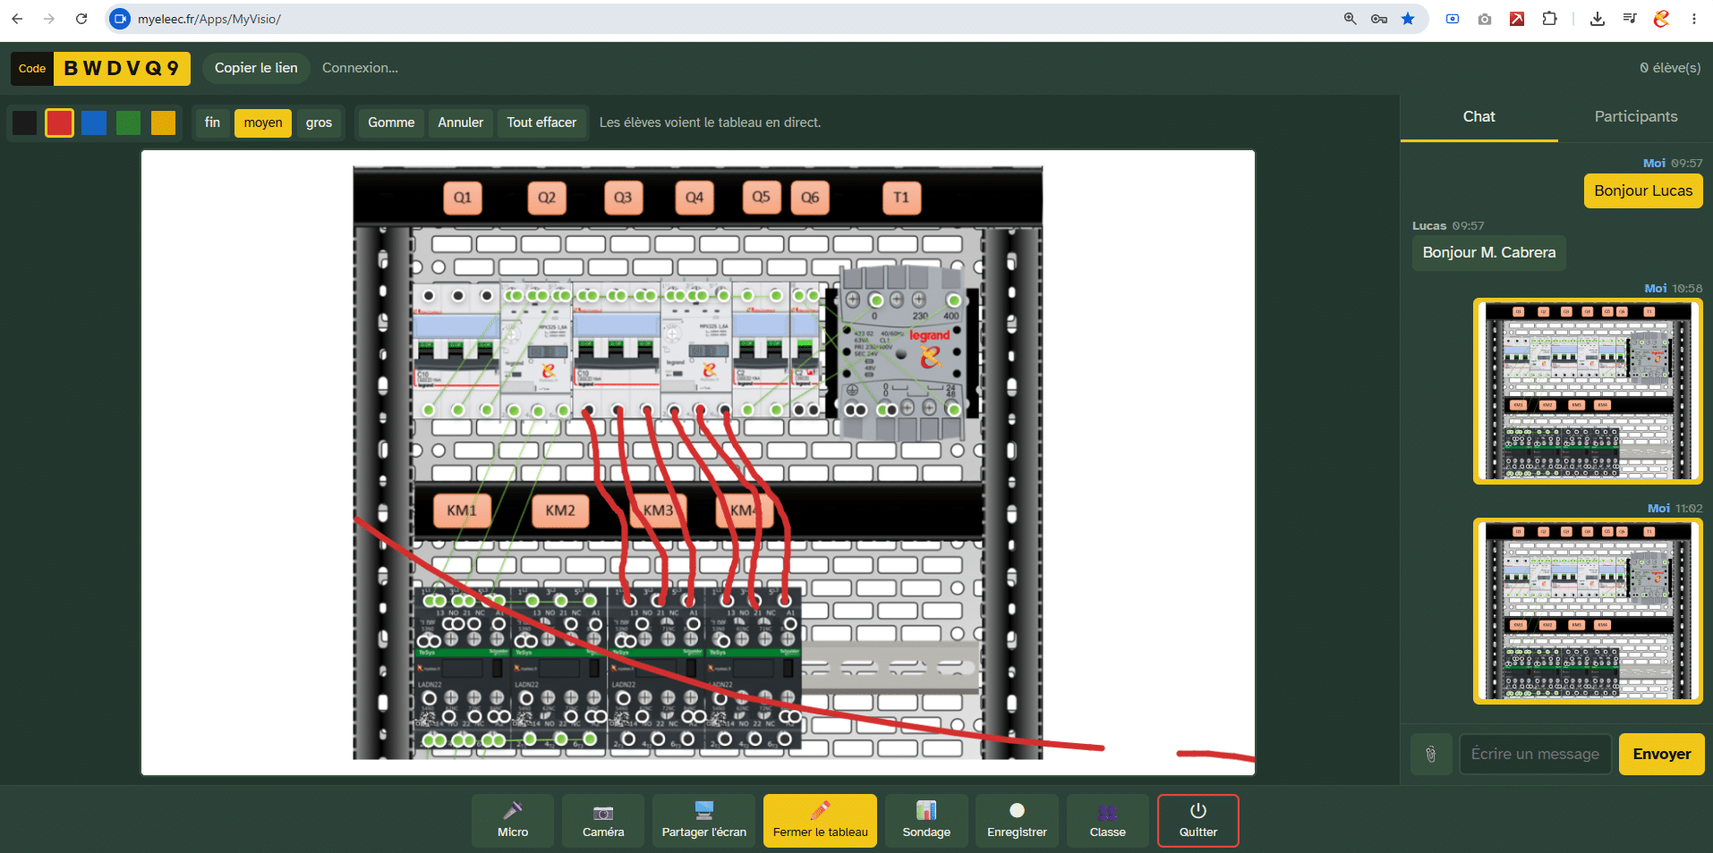The height and width of the screenshot is (853, 1713).
Task: Start recording with Enregistrer
Action: 1017,821
